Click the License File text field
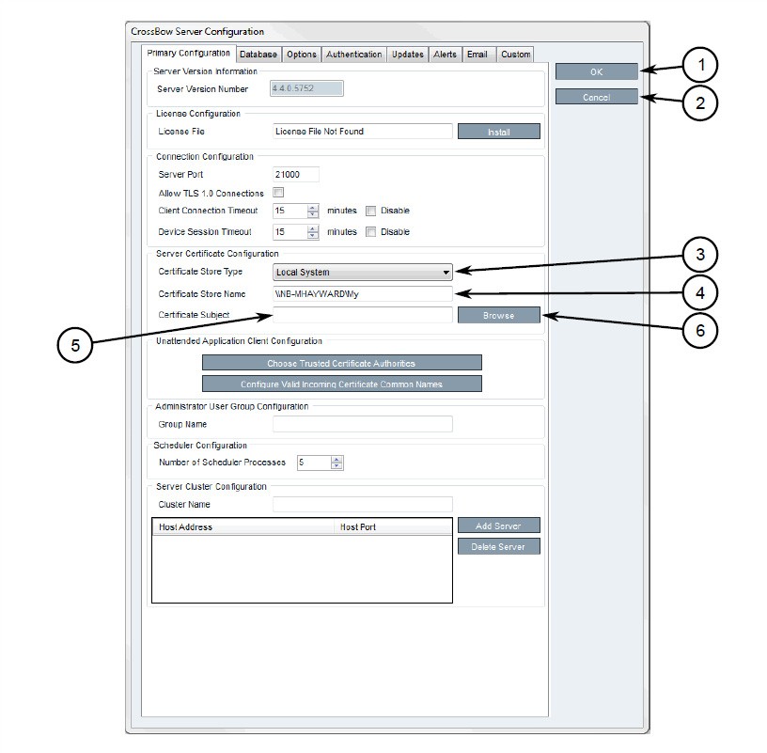Viewport: 767px width, 753px height. click(x=363, y=132)
